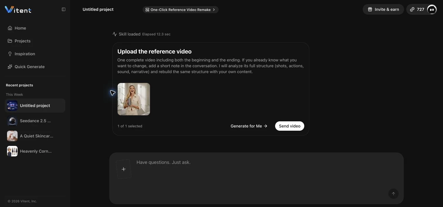Click the Recent projects heading
The height and width of the screenshot is (207, 443).
point(19,85)
